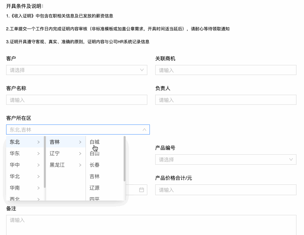The width and height of the screenshot is (304, 235).
Task: Click the 客户名称 input field
Action: click(x=77, y=100)
